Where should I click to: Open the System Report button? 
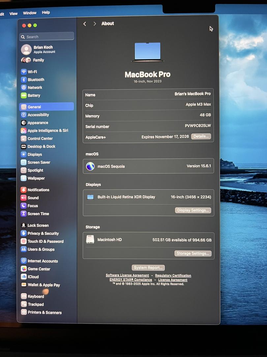[148, 268]
